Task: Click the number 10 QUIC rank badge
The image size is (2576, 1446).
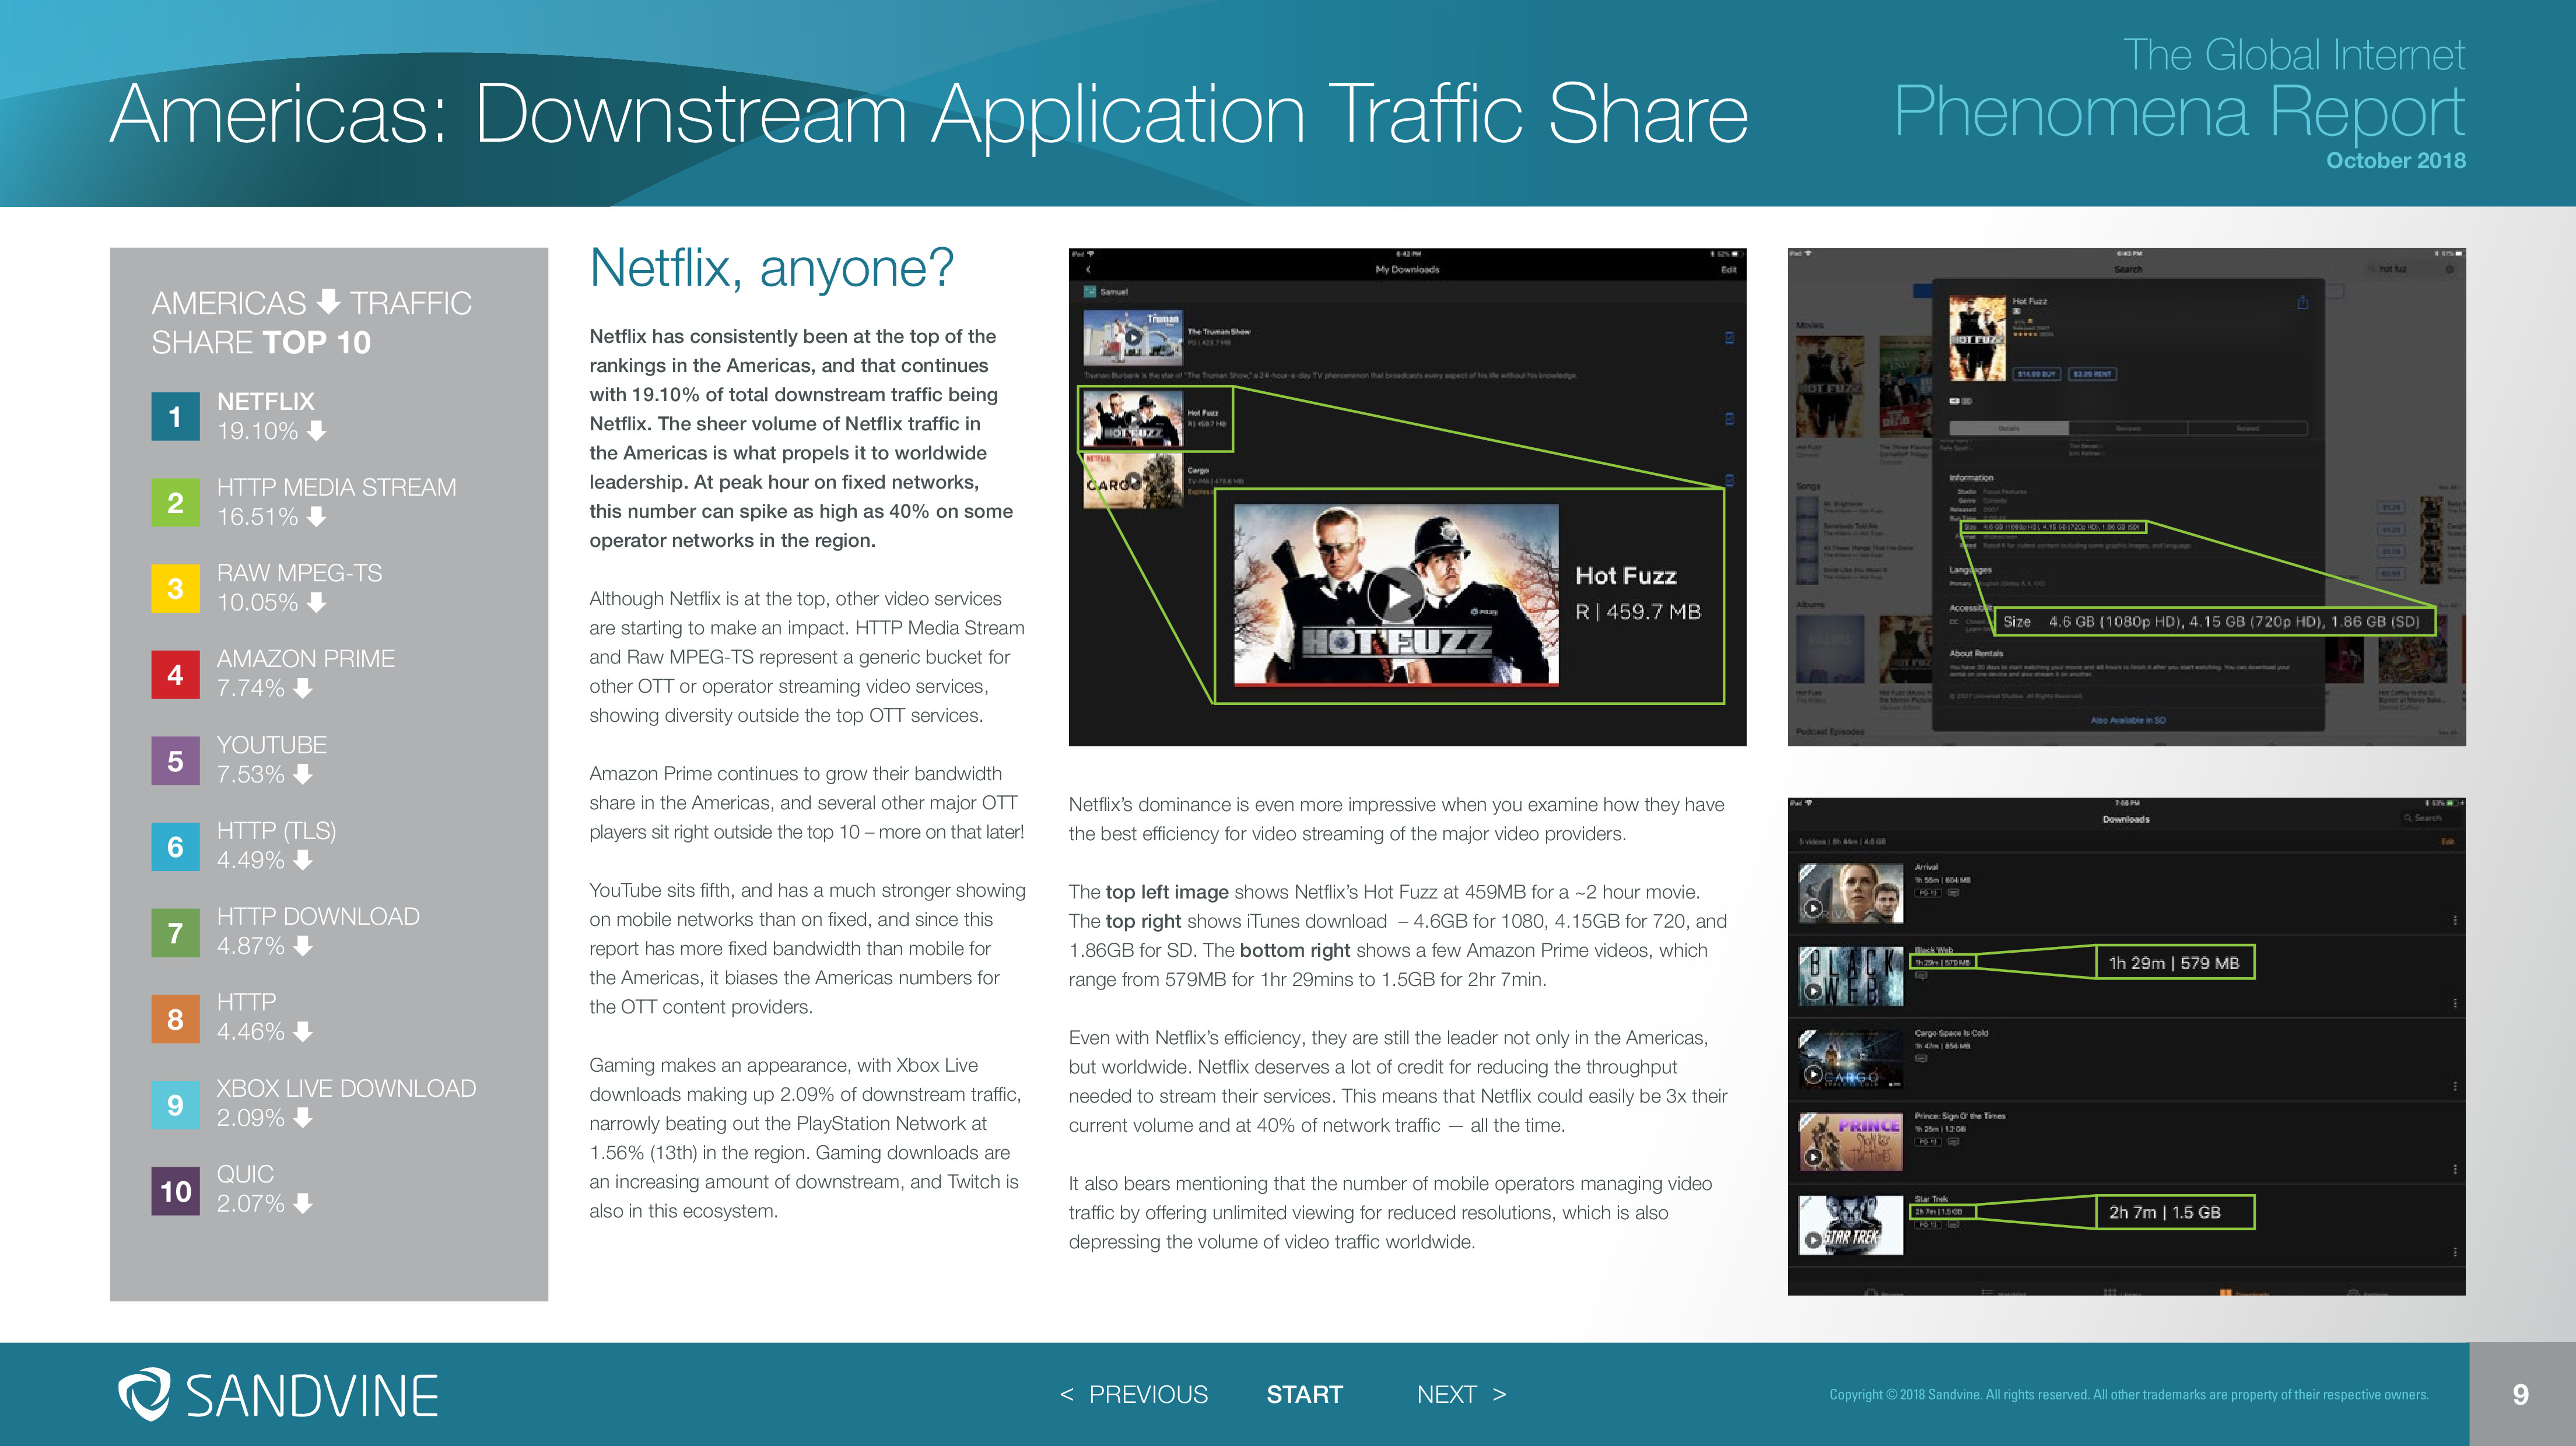Action: pos(175,1190)
